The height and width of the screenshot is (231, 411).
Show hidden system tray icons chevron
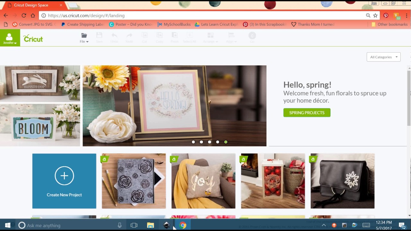click(x=324, y=225)
